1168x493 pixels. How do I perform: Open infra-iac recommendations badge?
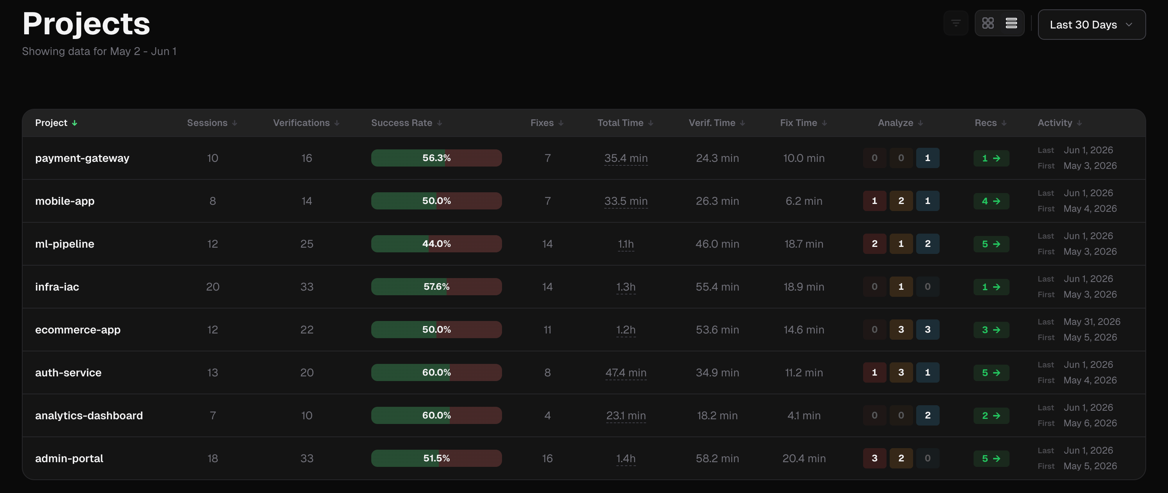991,287
